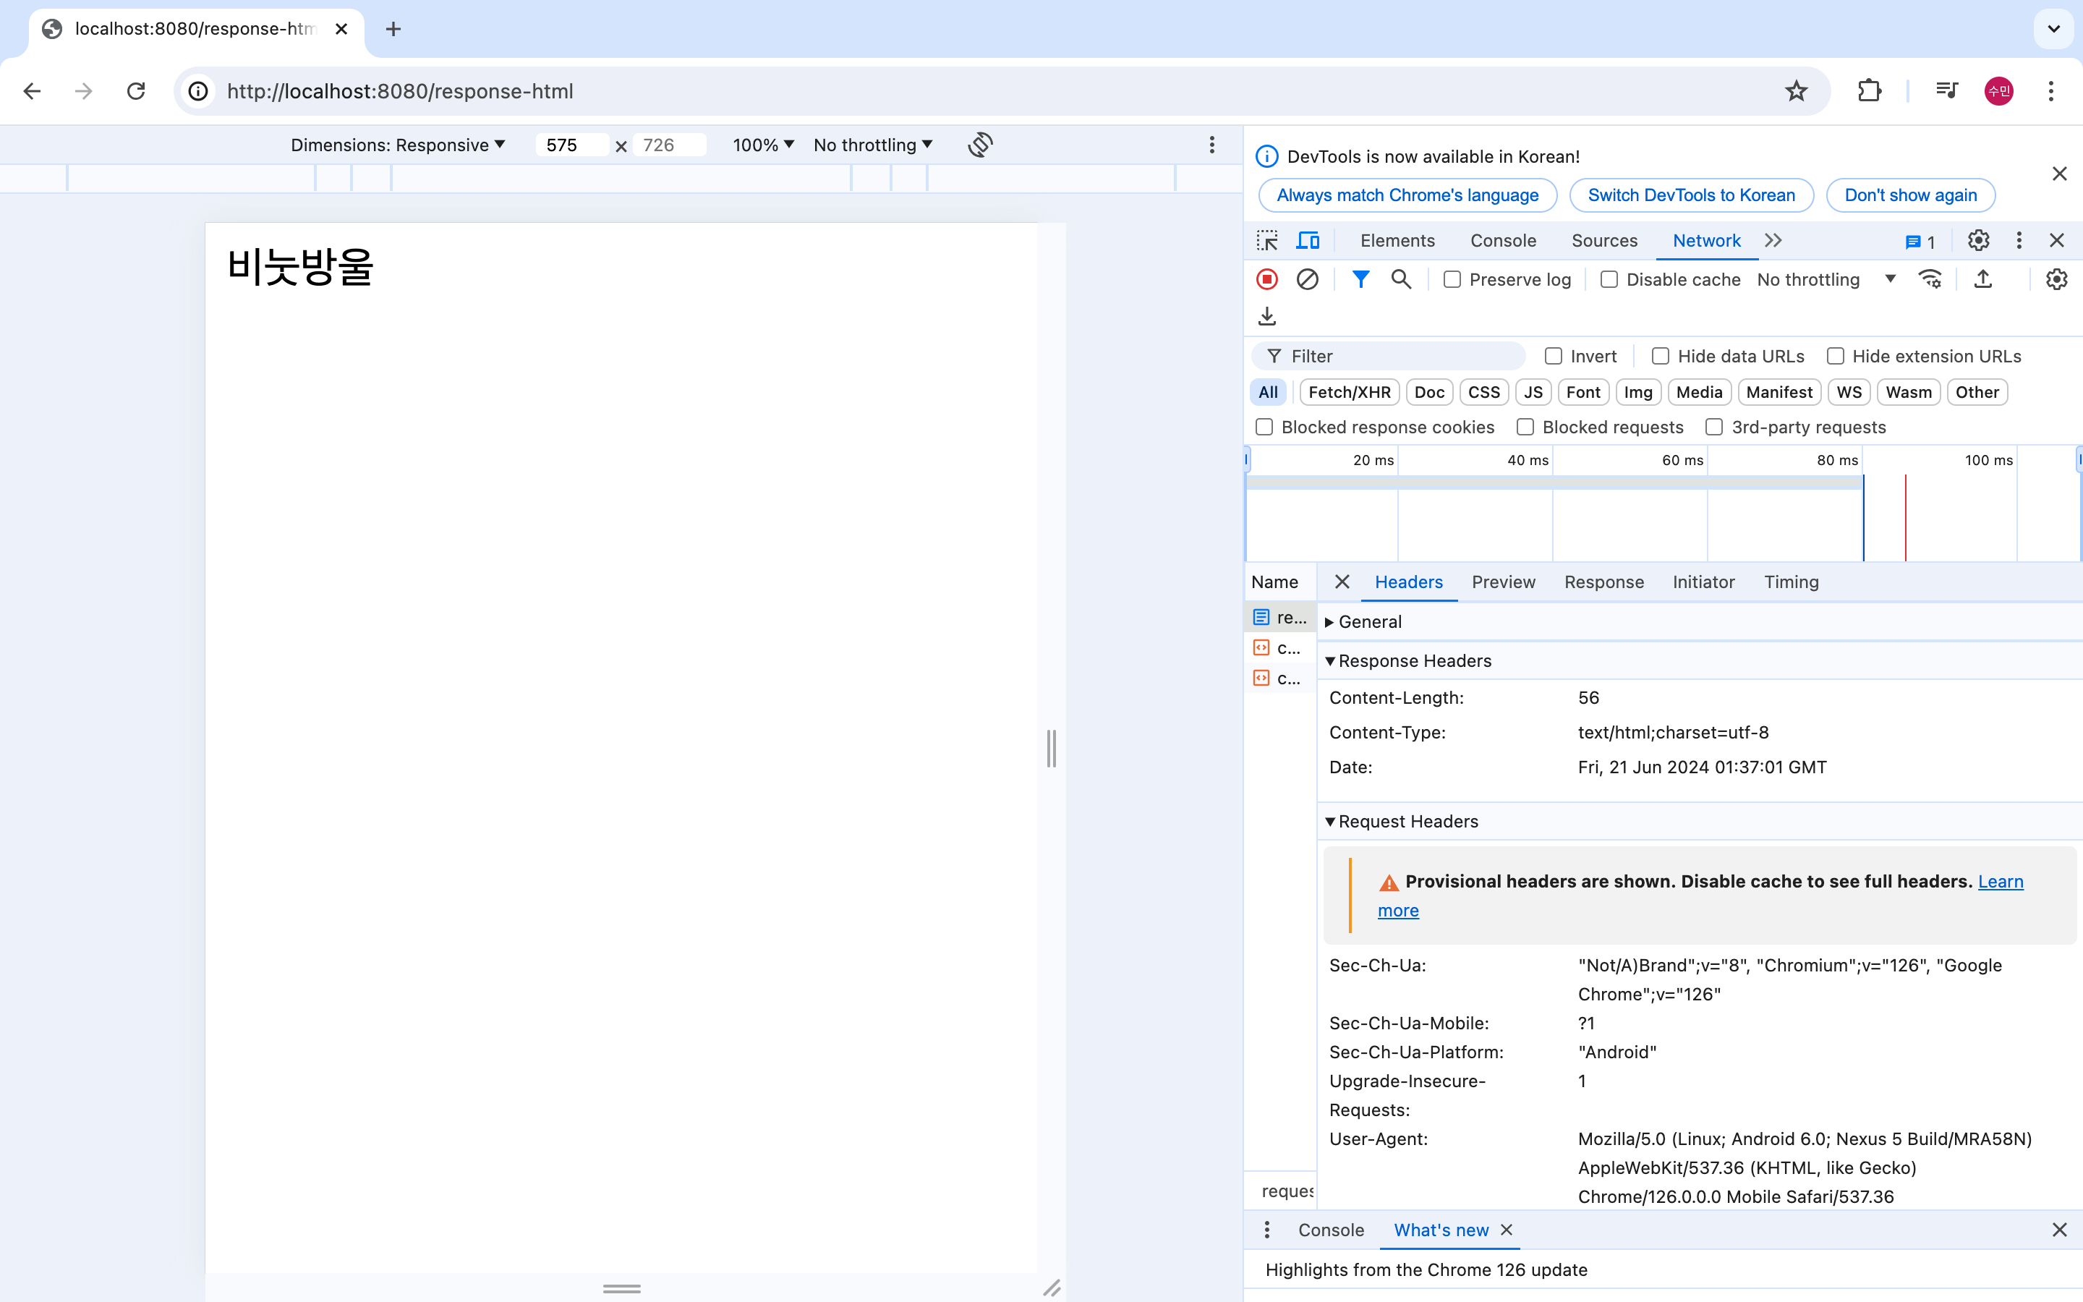The image size is (2083, 1302).
Task: Tick the Hide data URLs checkbox
Action: (x=1661, y=357)
